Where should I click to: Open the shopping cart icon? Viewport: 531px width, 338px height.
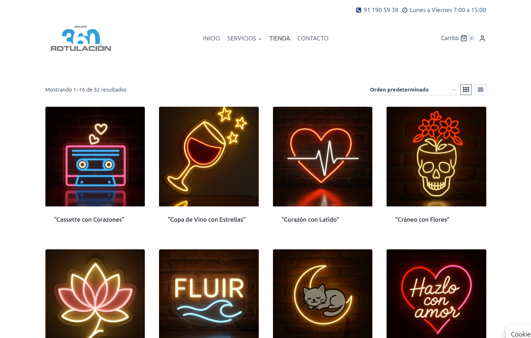click(x=464, y=38)
